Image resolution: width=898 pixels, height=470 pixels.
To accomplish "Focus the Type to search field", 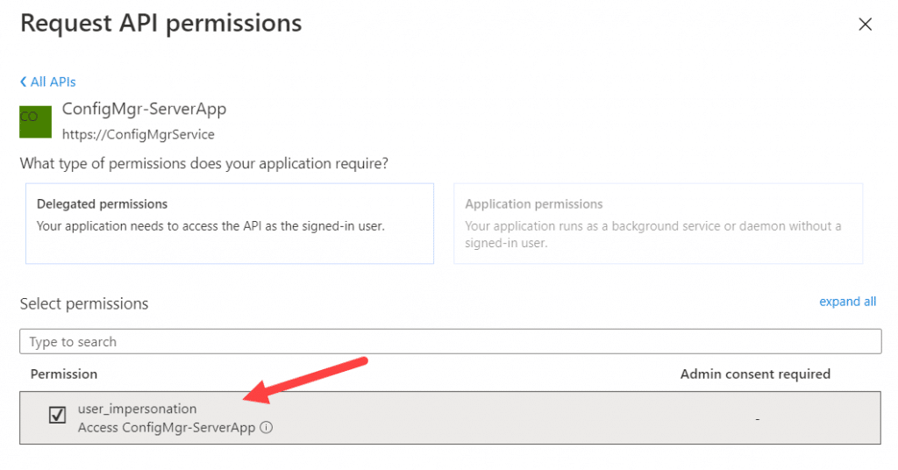I will tap(450, 341).
